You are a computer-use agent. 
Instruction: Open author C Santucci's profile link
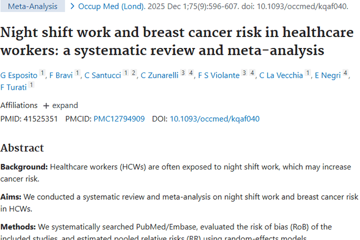pos(103,75)
